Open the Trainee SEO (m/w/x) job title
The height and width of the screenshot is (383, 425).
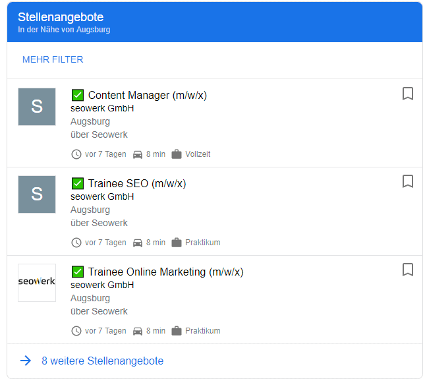point(136,184)
